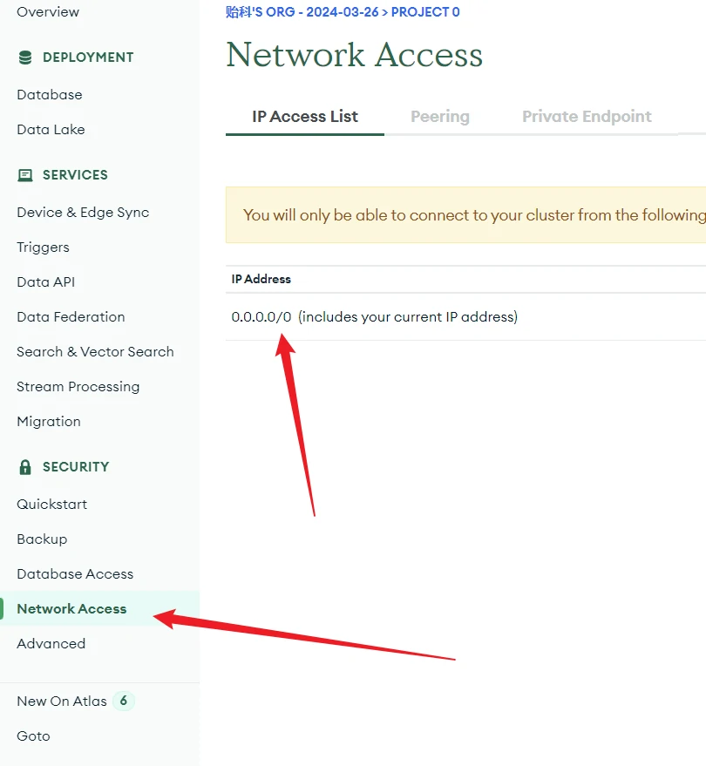
Task: Switch to the Peering tab
Action: click(440, 117)
